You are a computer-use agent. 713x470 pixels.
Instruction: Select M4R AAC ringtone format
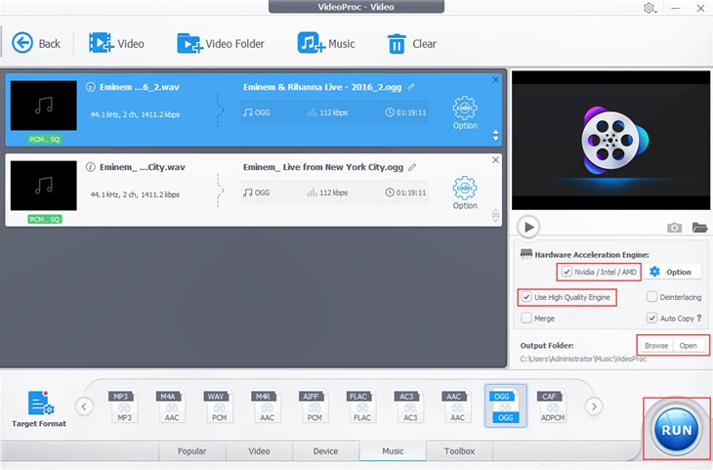(x=267, y=406)
